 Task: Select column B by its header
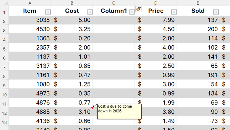(x=72, y=3)
